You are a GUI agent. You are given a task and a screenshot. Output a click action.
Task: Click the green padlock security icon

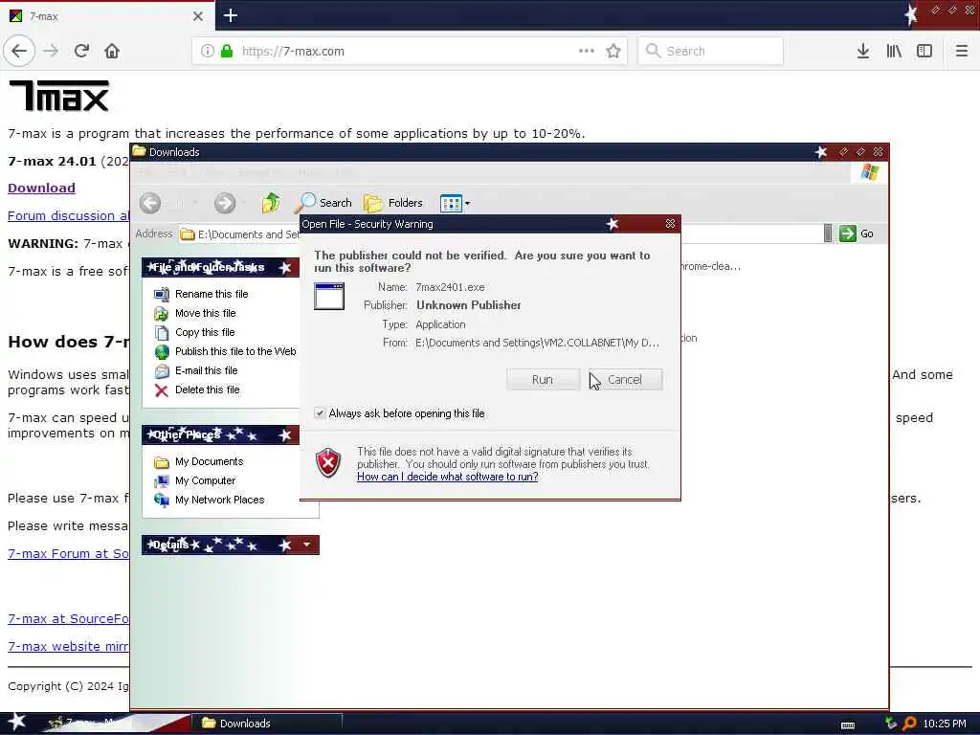point(227,51)
